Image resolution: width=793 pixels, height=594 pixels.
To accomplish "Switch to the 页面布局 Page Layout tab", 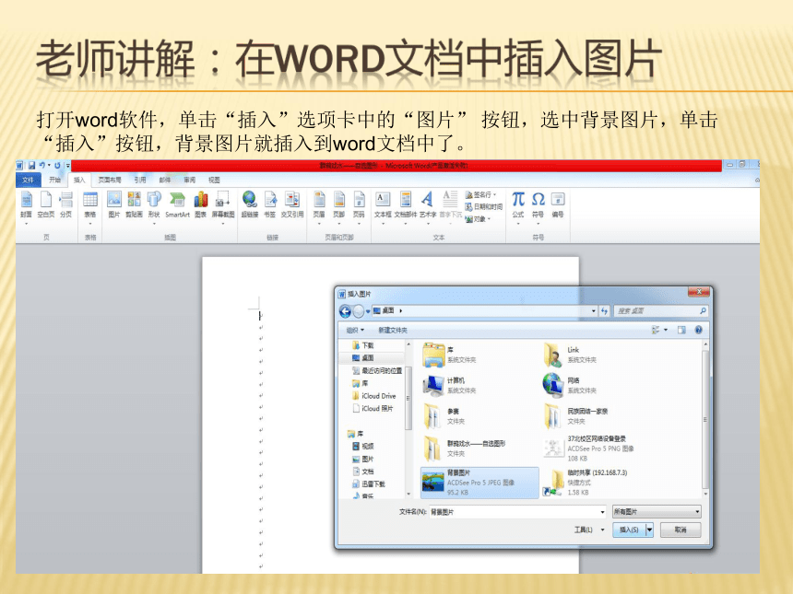I will 110,180.
